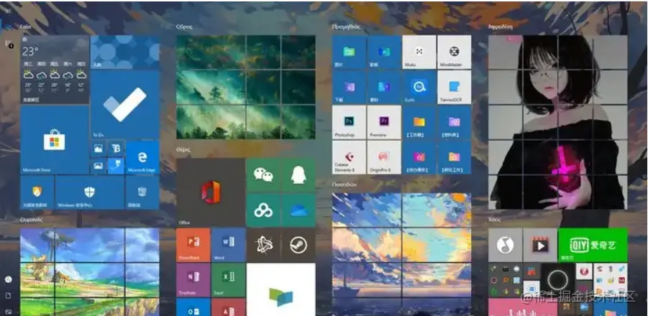648x316 pixels.
Task: Open the Outlook tile
Action: click(193, 307)
